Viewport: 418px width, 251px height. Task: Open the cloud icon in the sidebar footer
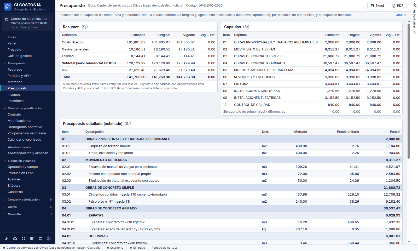coord(15,238)
